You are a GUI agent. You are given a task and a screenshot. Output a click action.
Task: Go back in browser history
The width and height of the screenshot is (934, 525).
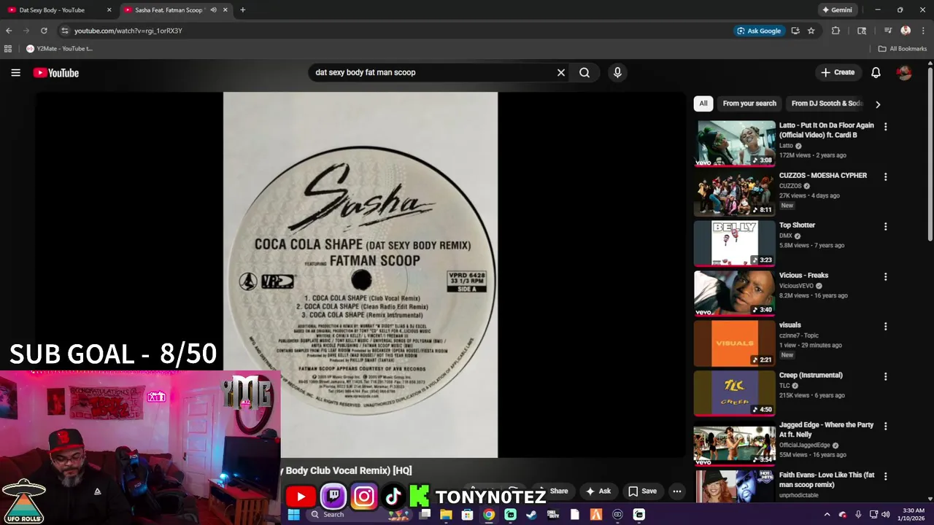click(9, 31)
